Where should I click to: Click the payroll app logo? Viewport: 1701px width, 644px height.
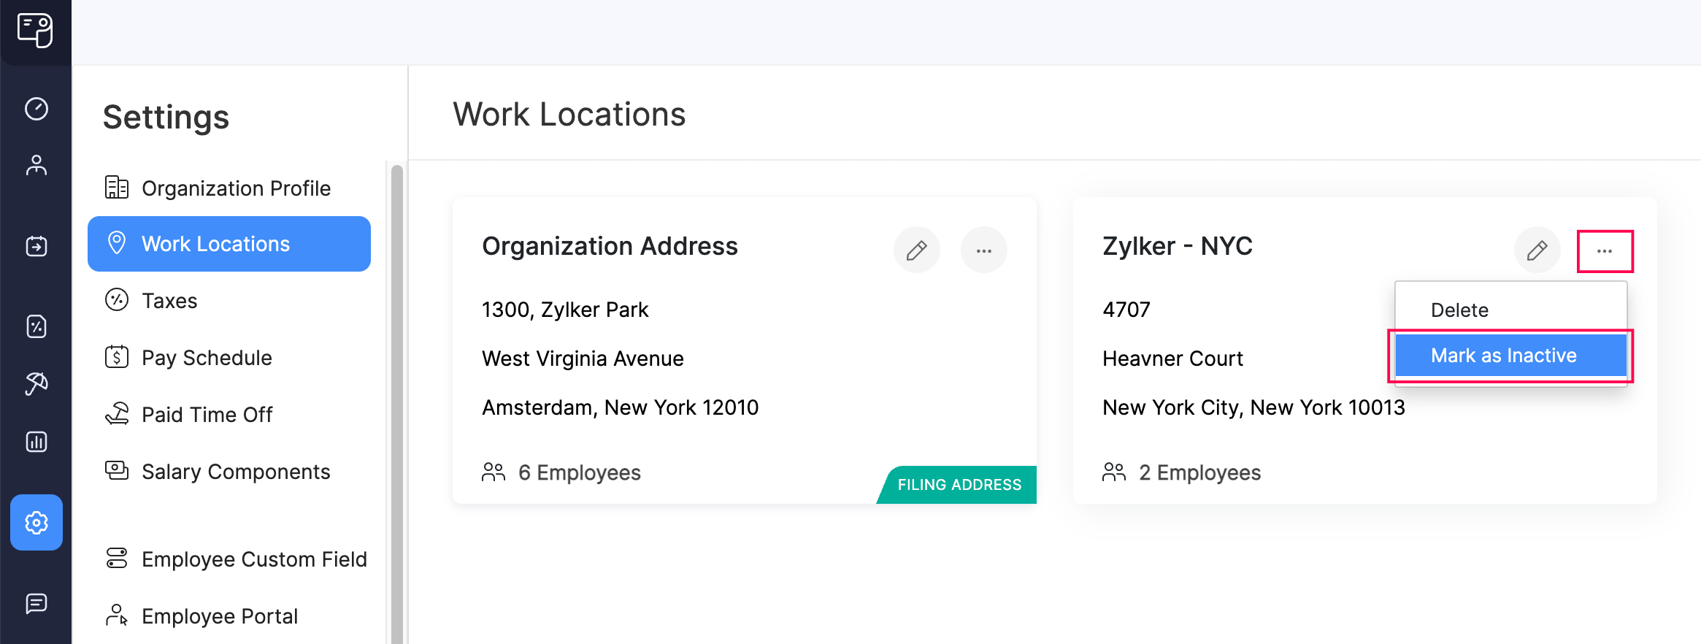(35, 31)
